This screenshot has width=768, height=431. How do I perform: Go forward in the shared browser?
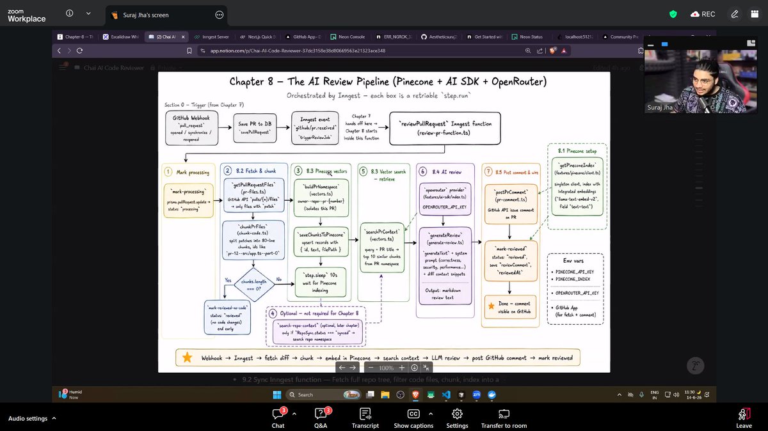tap(69, 51)
